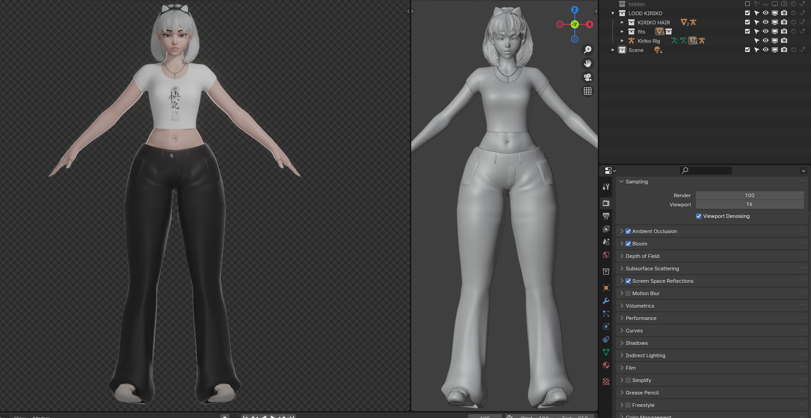811x418 pixels.
Task: Toggle selectability arrow for LOOD KIRIKO
Action: pos(757,13)
